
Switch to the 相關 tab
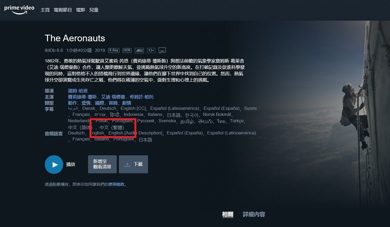(x=228, y=214)
